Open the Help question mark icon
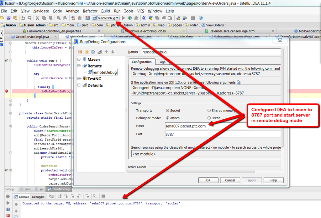Viewport: 321px width, 218px height. (x=201, y=18)
